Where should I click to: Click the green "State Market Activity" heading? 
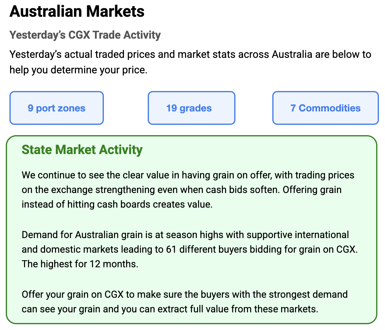pyautogui.click(x=82, y=150)
